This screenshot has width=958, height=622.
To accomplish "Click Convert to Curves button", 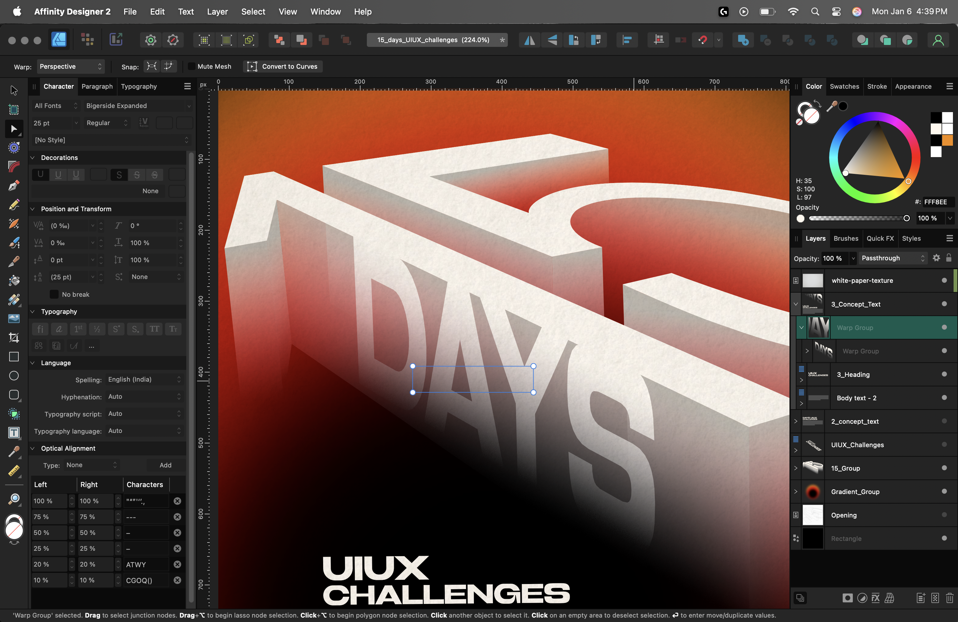I will (283, 67).
